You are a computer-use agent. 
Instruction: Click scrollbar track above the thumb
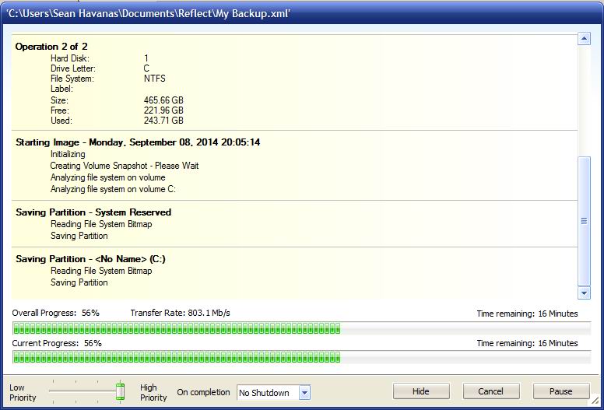(584, 101)
